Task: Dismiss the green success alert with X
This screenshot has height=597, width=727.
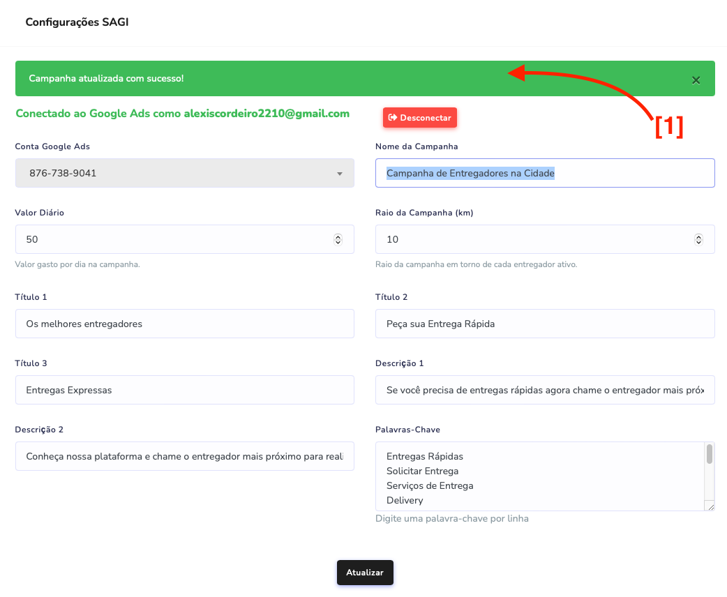Action: 696,80
